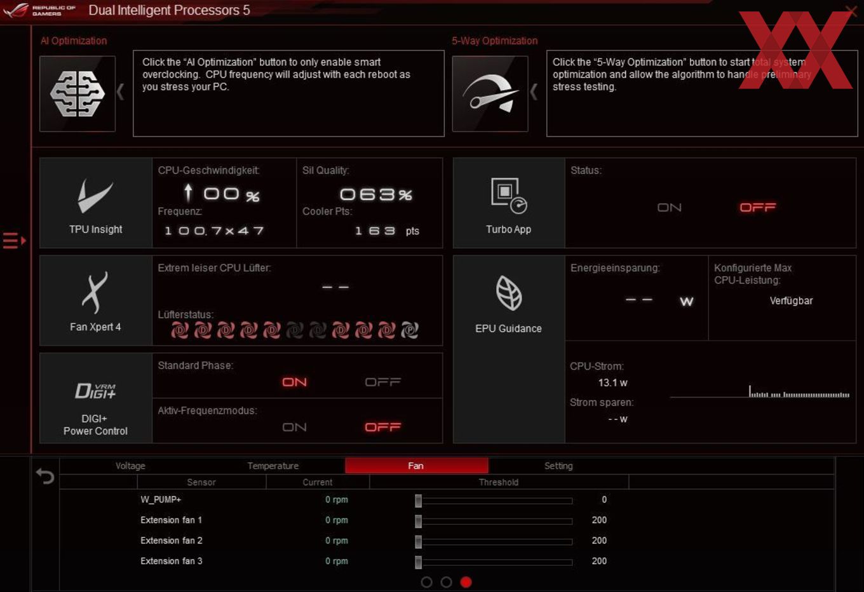Collapse AI Optimization description arrow

point(120,92)
